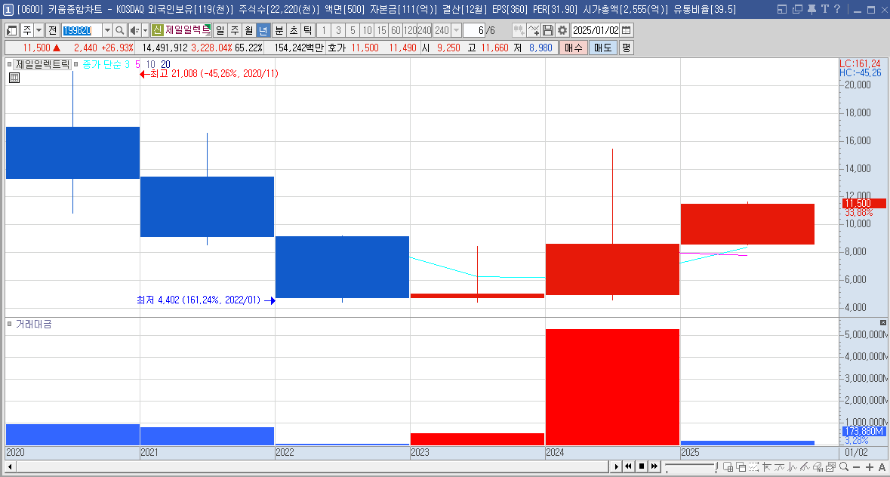
Task: Click the search magnifier next to stock code
Action: pos(119,31)
